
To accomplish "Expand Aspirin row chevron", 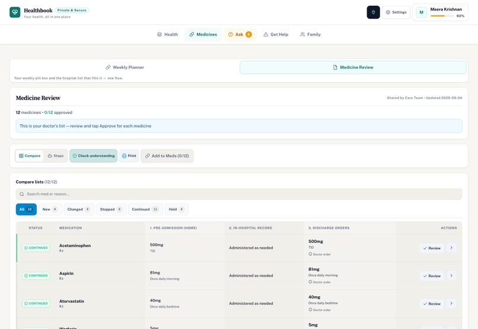I will pyautogui.click(x=451, y=276).
